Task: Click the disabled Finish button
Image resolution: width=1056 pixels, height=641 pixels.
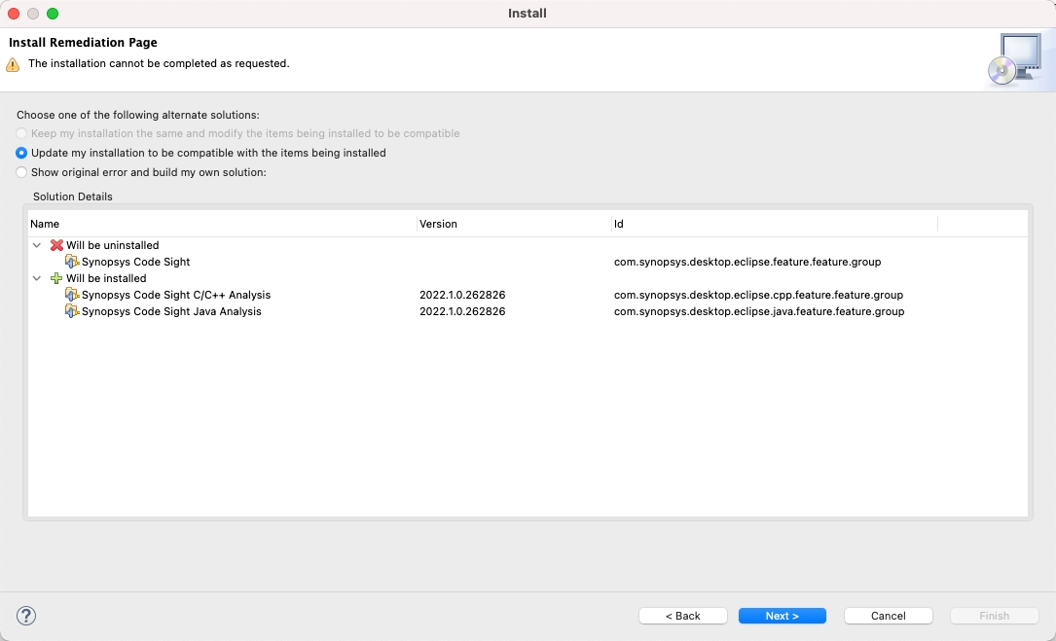Action: (x=994, y=616)
